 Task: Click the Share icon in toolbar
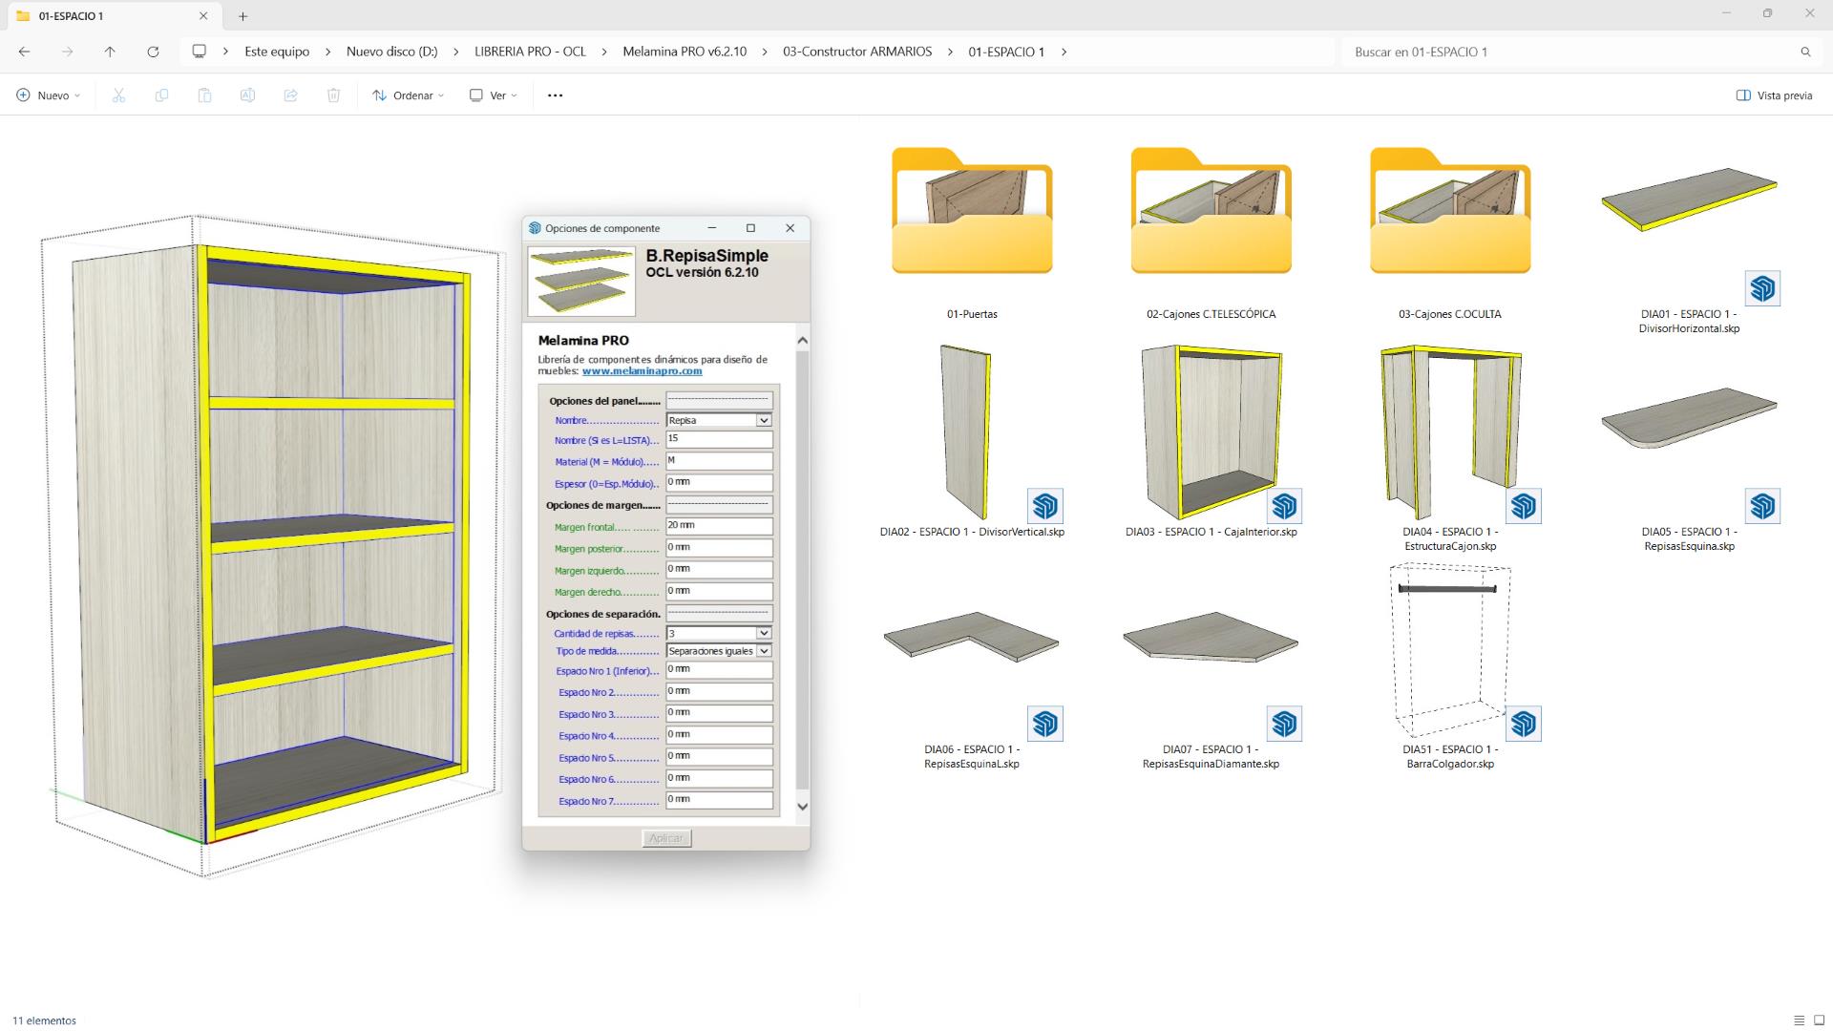tap(290, 95)
